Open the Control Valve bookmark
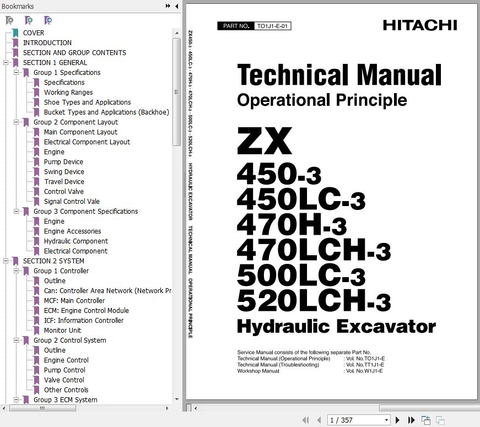This screenshot has width=480, height=427. point(64,192)
